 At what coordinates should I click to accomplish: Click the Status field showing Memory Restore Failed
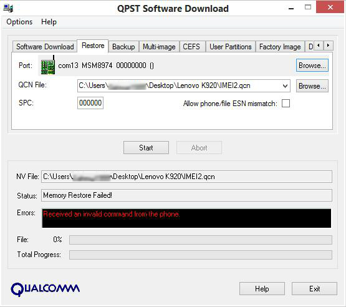click(x=186, y=195)
